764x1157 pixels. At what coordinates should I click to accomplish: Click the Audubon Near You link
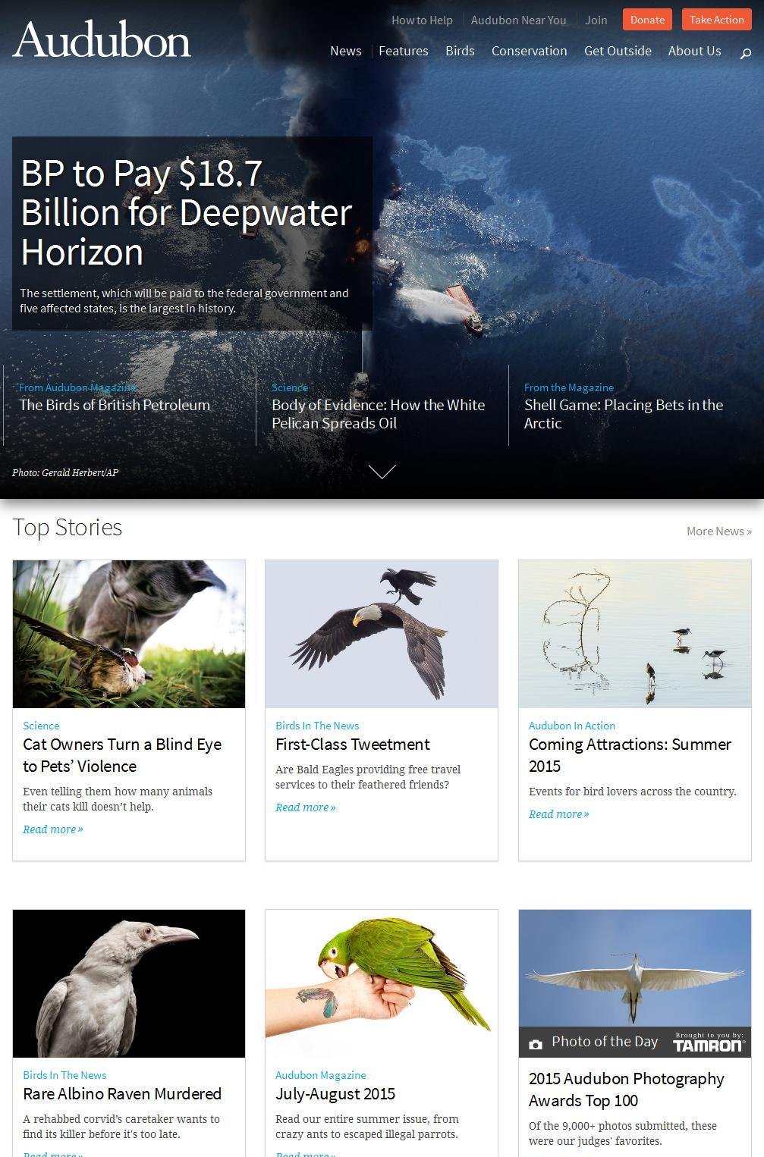[x=518, y=20]
